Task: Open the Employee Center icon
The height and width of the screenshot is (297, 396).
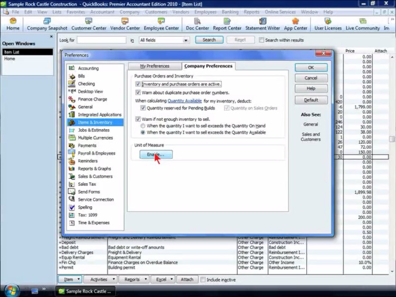Action: click(161, 24)
